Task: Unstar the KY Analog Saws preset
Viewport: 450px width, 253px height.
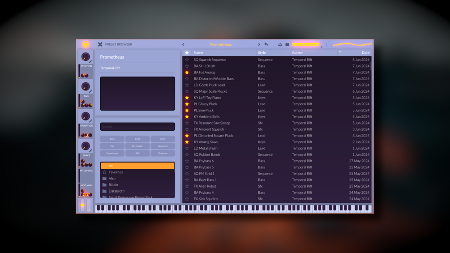Action: click(187, 142)
